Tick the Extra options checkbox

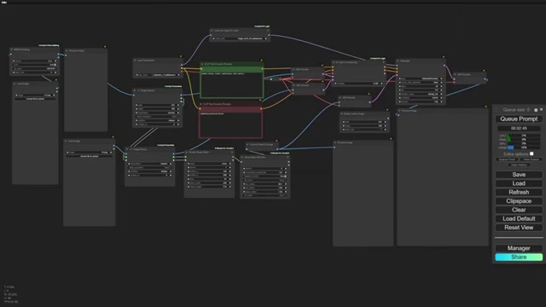point(531,153)
